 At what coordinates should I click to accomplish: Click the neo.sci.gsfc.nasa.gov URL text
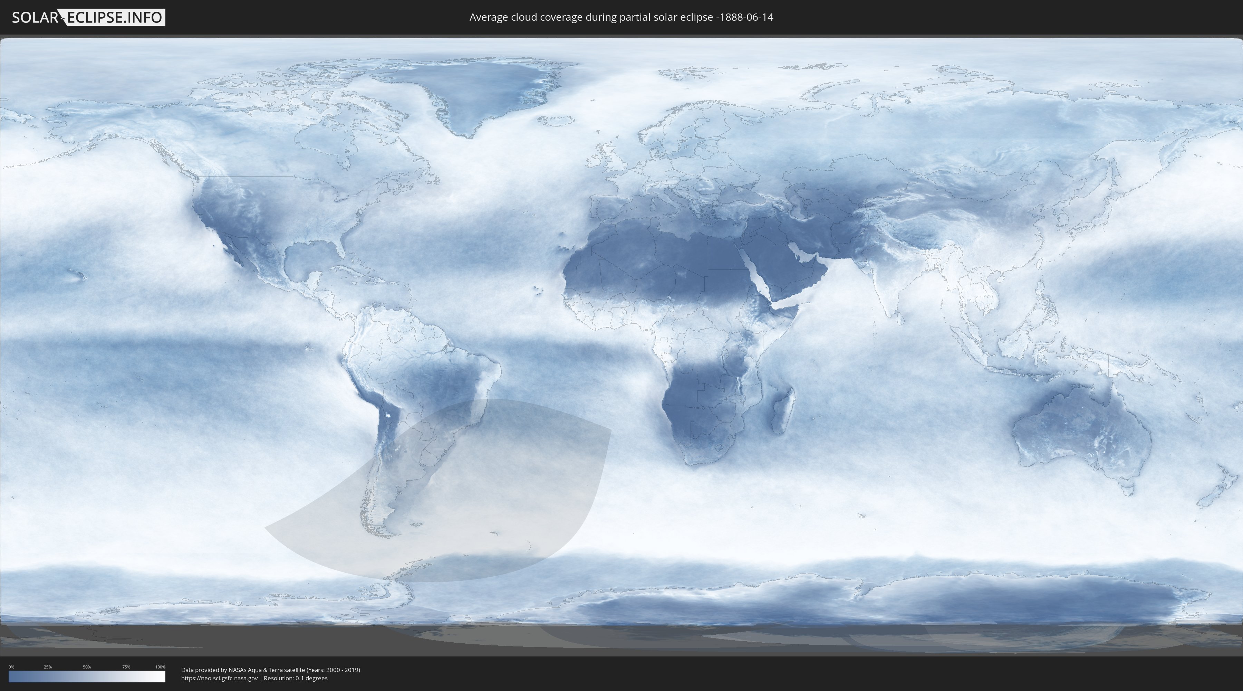pyautogui.click(x=220, y=678)
